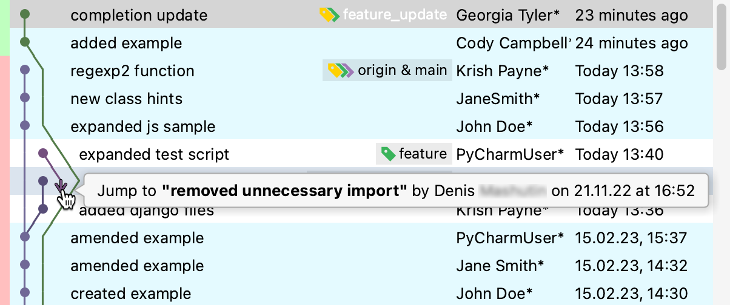Click the purple node for regexp2 function
730x305 pixels.
[x=24, y=70]
